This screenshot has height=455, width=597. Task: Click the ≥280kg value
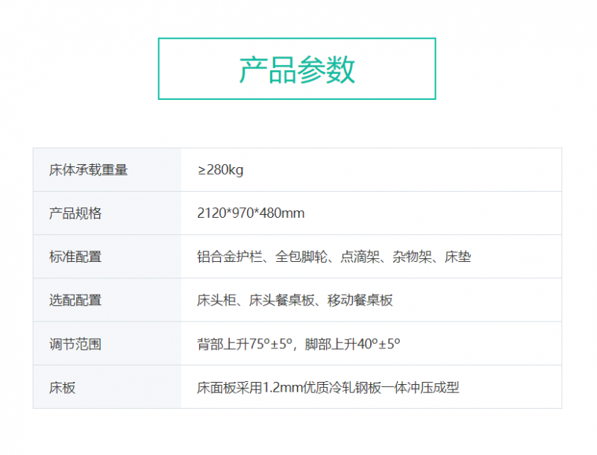click(x=220, y=170)
